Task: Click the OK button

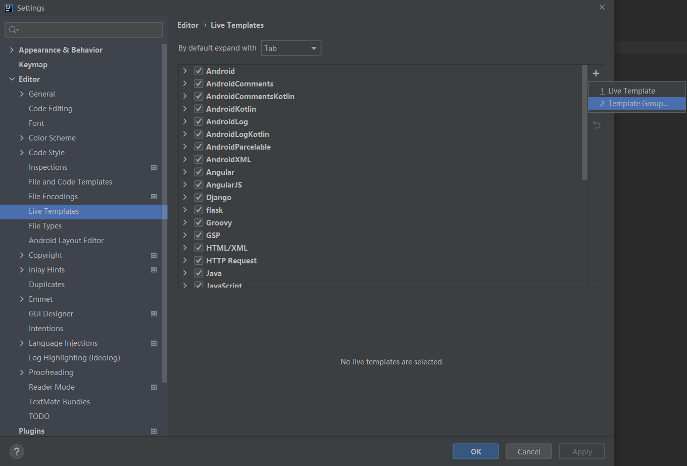Action: point(476,451)
